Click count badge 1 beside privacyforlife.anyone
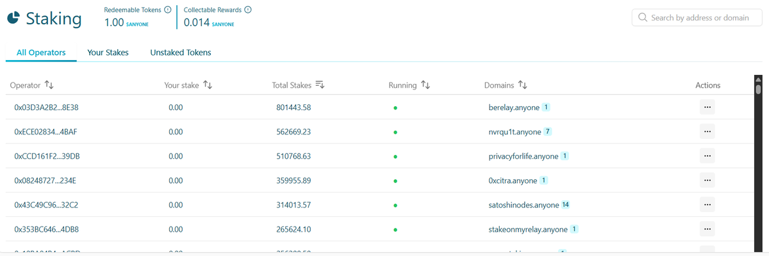Viewport: 769px width, 256px height. coord(566,156)
